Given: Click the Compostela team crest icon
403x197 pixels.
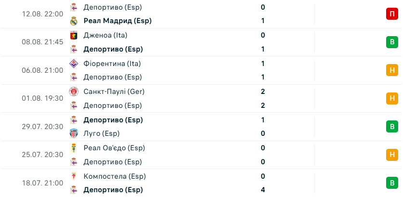Looking at the screenshot, I should coord(74,176).
